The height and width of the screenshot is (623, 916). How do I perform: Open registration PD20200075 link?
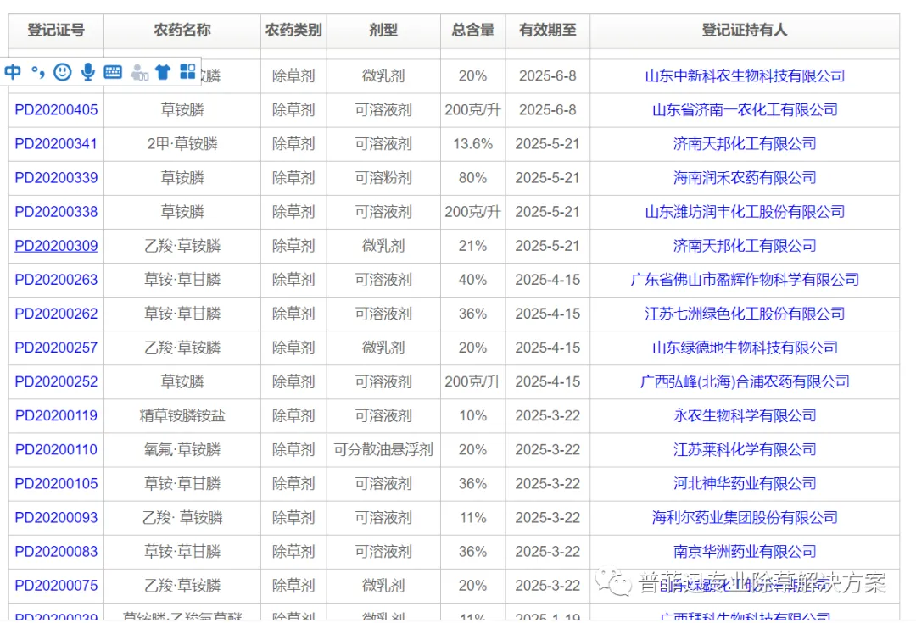coord(56,585)
